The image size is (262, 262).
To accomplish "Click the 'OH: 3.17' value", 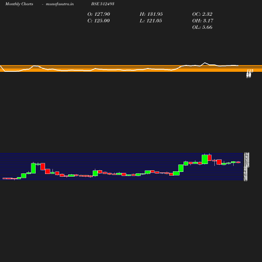I will [x=203, y=21].
